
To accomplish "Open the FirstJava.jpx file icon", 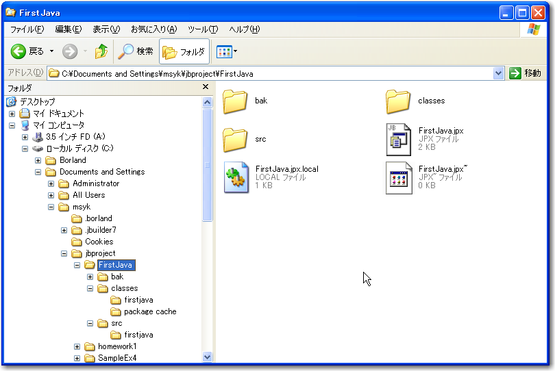I will tap(399, 139).
